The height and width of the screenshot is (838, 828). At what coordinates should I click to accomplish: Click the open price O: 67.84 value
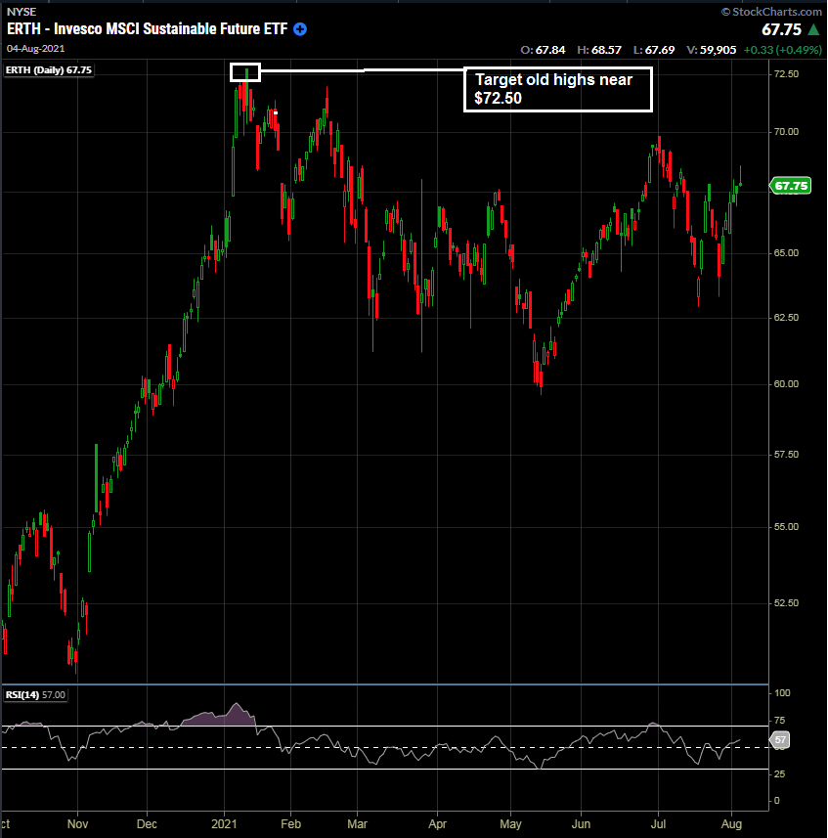[x=543, y=50]
